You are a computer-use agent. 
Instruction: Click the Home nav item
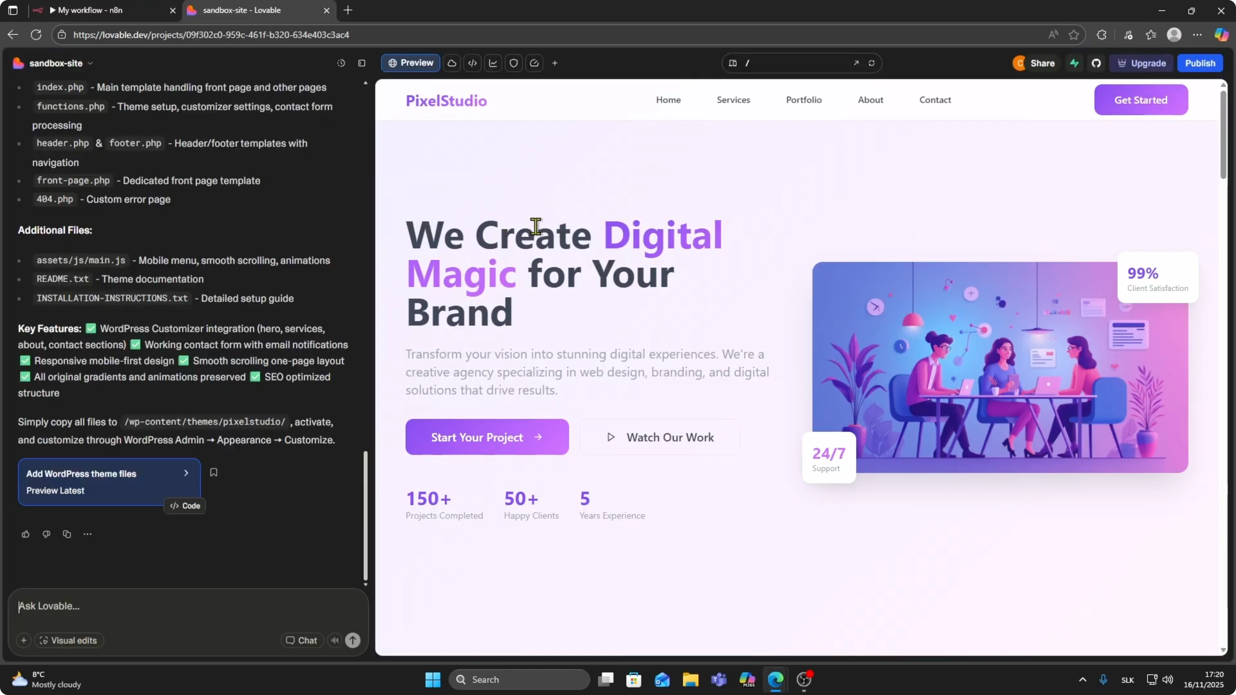(x=668, y=100)
